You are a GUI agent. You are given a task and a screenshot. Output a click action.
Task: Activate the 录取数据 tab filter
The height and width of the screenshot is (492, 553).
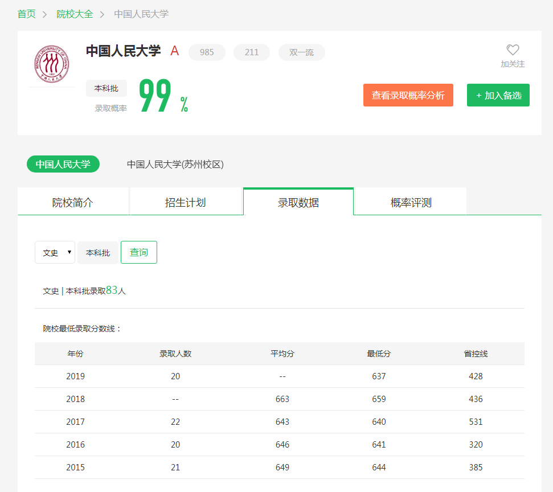tap(297, 201)
